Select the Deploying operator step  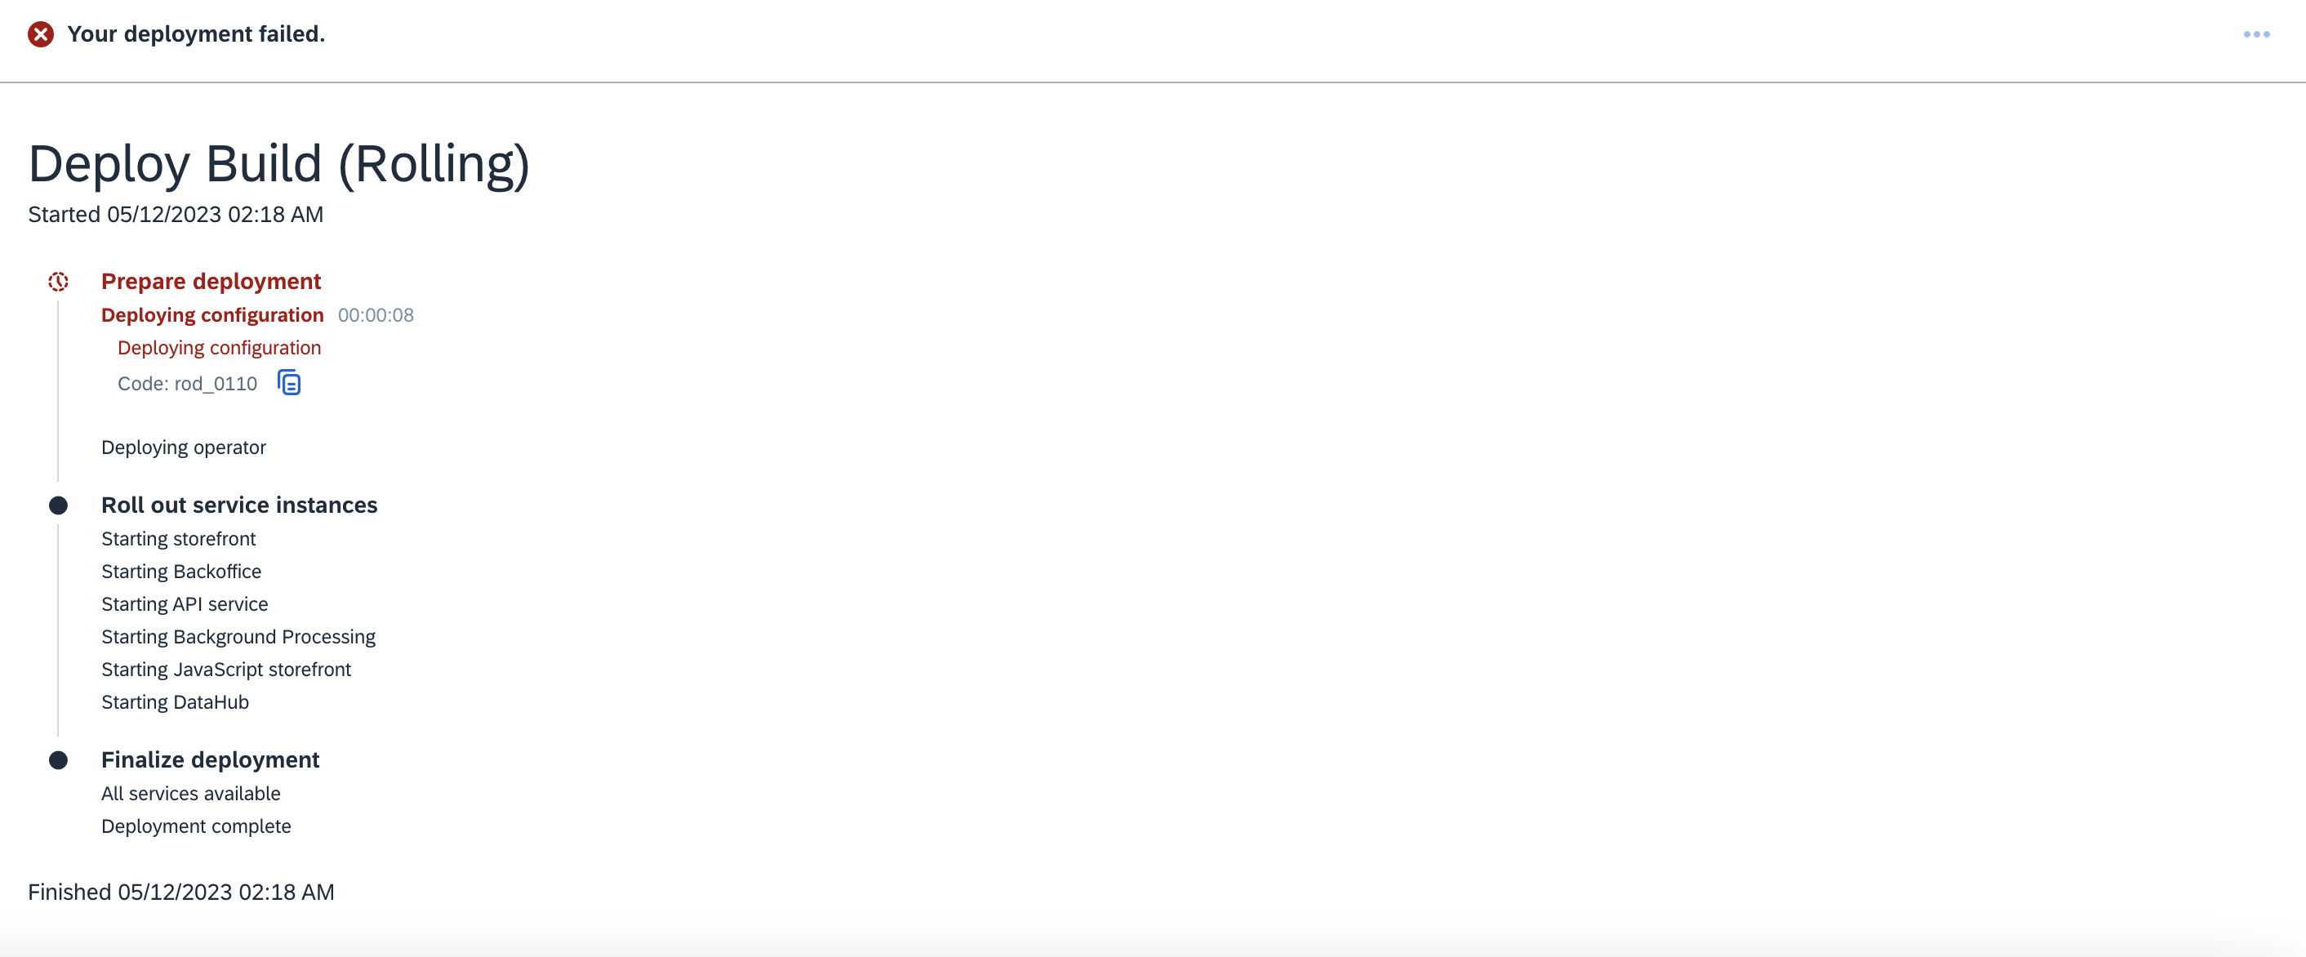pos(184,447)
